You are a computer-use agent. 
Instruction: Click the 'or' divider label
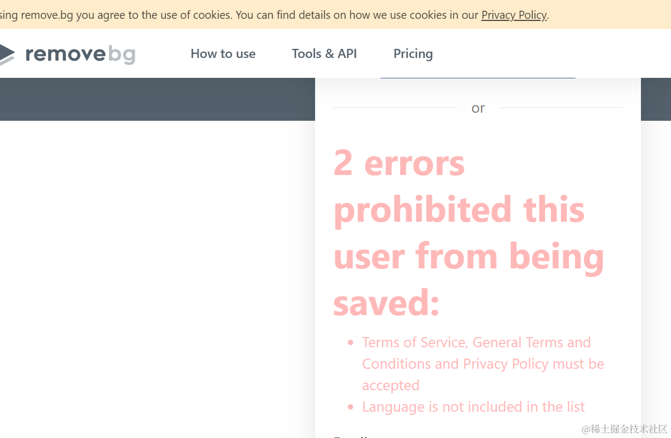[478, 108]
